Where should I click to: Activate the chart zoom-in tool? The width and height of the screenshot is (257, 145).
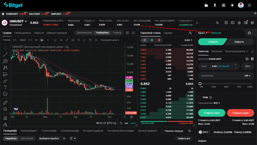click(5, 109)
